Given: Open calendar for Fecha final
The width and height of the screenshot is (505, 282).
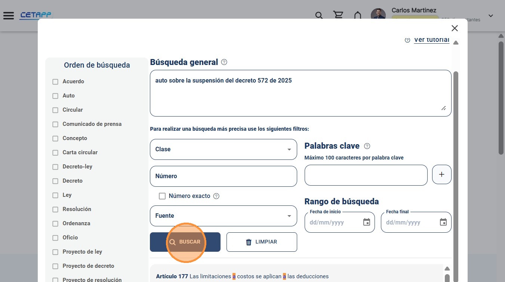Looking at the screenshot, I should 443,222.
